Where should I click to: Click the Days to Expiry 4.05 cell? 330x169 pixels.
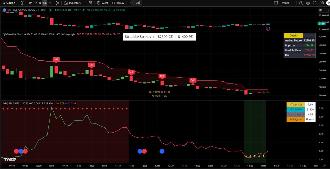tap(310, 114)
